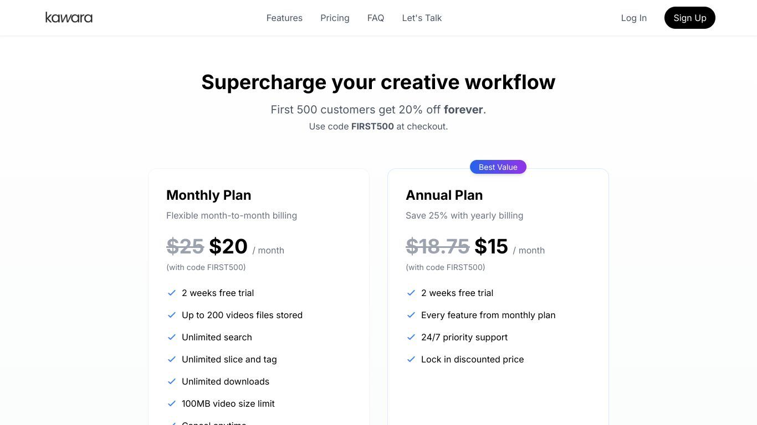Click checkmark next to Lock in discounted price

pos(411,359)
